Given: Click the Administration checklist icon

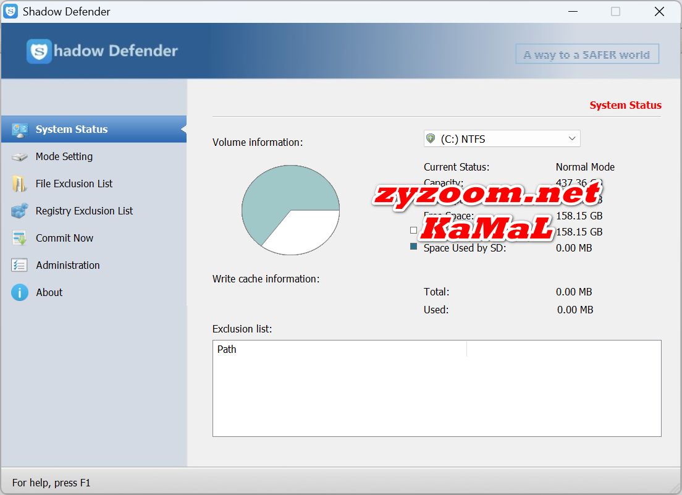Looking at the screenshot, I should pos(20,265).
